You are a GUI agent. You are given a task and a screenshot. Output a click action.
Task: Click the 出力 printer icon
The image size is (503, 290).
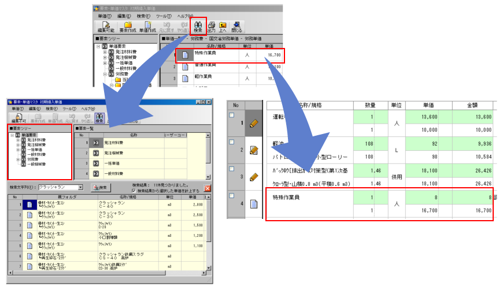coord(212,27)
